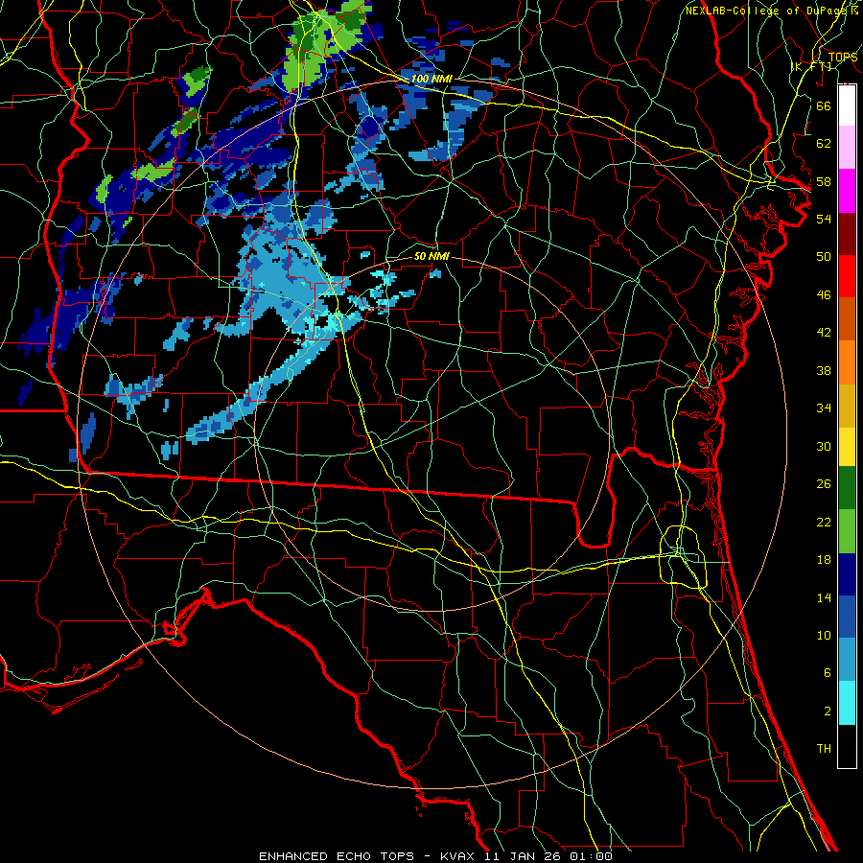The height and width of the screenshot is (863, 863).
Task: Click the black TH legend swatch
Action: (x=847, y=746)
